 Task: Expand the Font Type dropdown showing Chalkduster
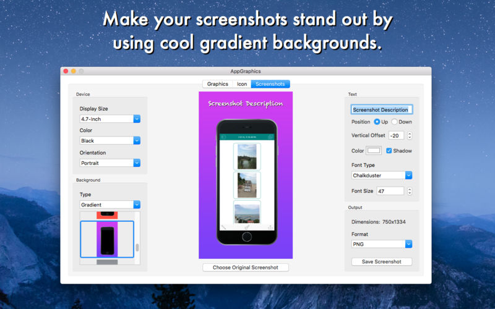(382, 176)
